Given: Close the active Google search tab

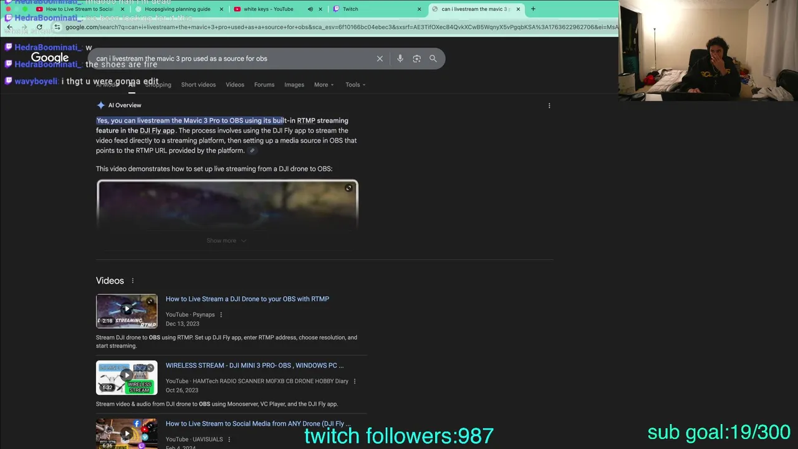Looking at the screenshot, I should click(x=518, y=9).
